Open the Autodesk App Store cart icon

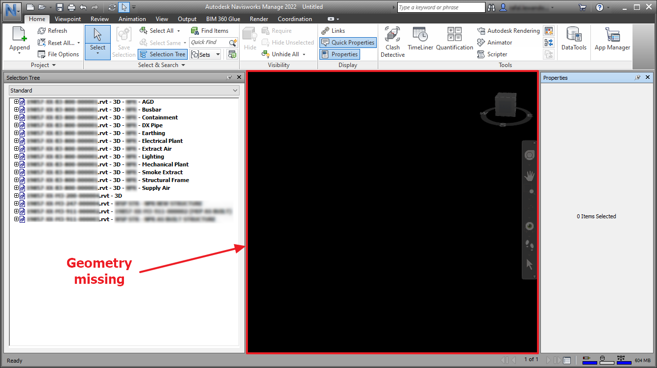(582, 7)
